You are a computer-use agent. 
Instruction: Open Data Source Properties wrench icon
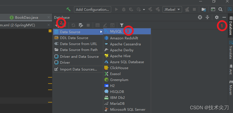(x=81, y=25)
